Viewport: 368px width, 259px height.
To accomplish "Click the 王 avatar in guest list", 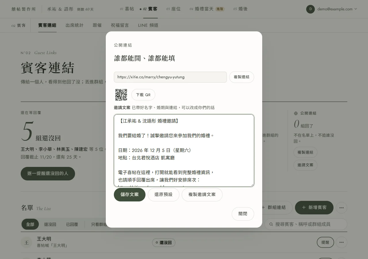I will coord(26,242).
